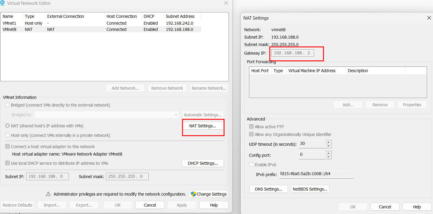Click the Virtual Network Editor globe icon

pos(3,3)
